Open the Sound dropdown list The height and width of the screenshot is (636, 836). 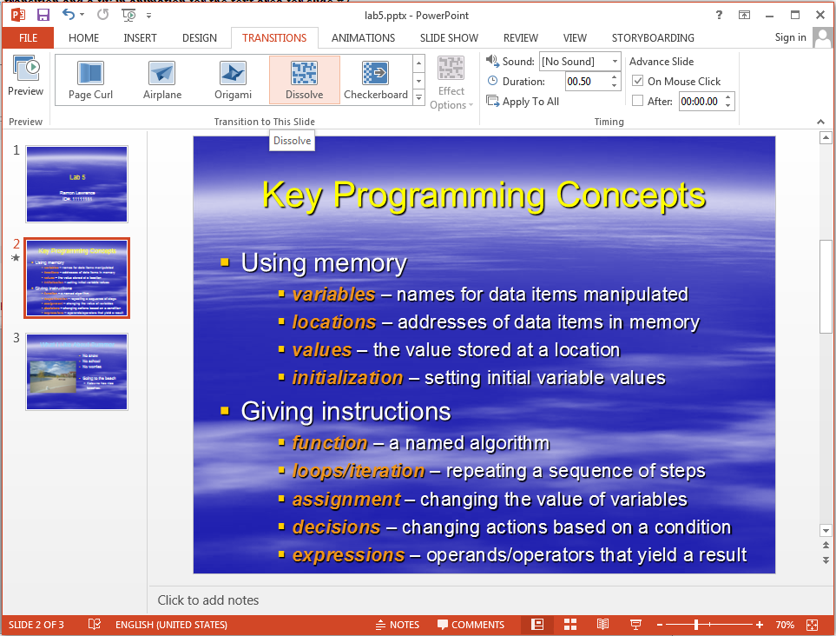(x=615, y=62)
